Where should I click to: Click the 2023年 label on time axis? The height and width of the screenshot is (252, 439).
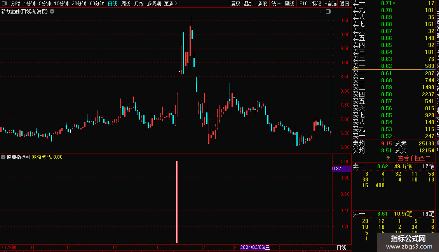pos(9,247)
